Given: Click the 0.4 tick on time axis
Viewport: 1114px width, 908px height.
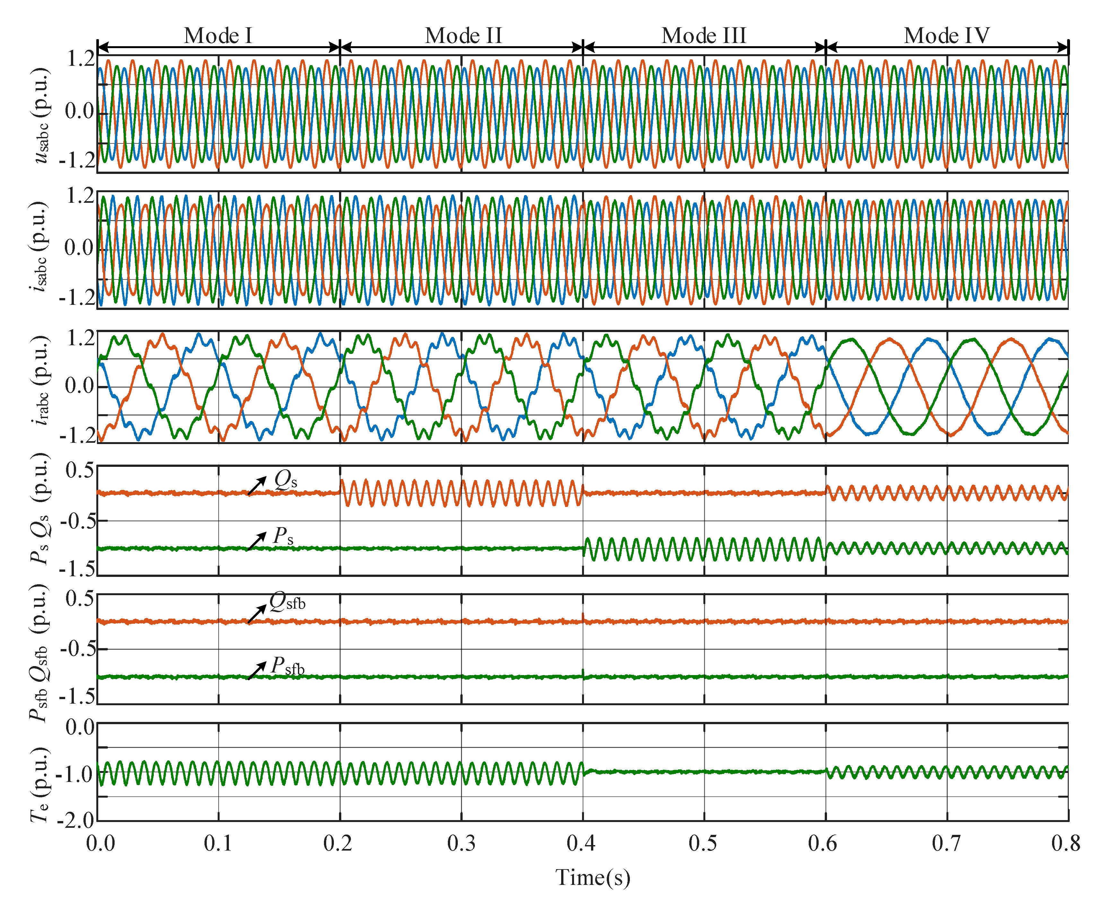Looking at the screenshot, I should click(581, 843).
